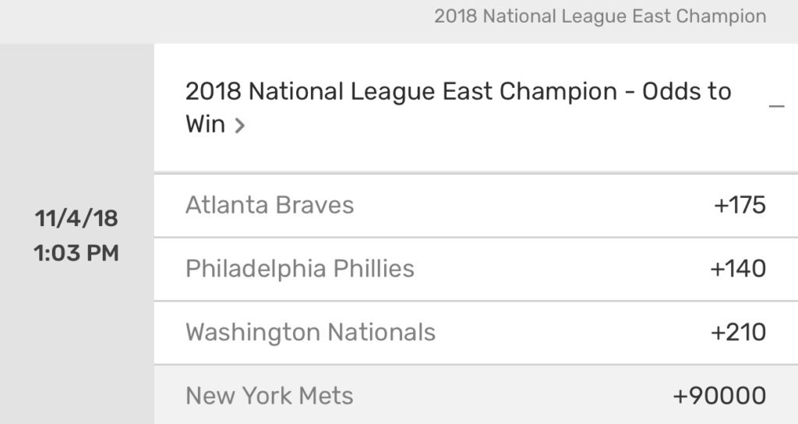Click the 1:03 PM event time
This screenshot has width=798, height=424.
pyautogui.click(x=76, y=253)
